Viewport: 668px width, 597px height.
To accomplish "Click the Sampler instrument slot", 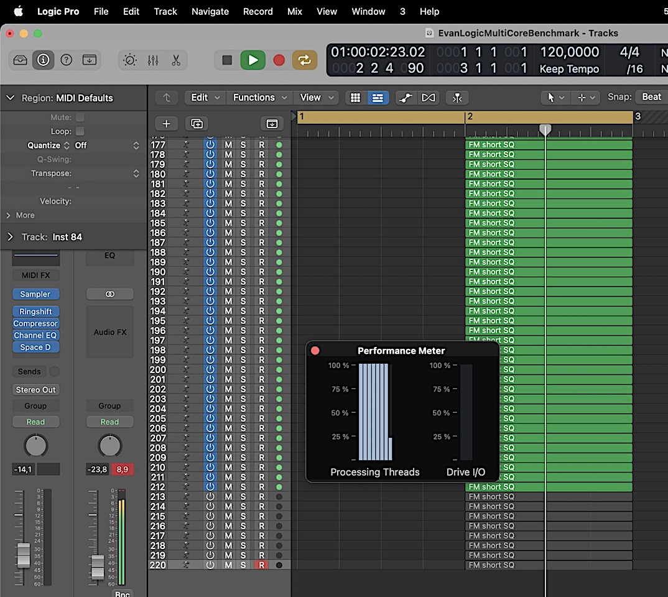I will point(36,294).
